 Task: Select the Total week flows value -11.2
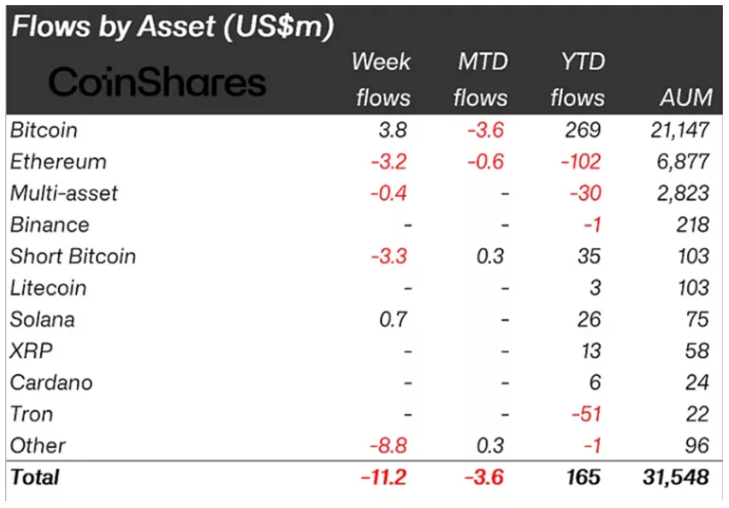(x=384, y=477)
